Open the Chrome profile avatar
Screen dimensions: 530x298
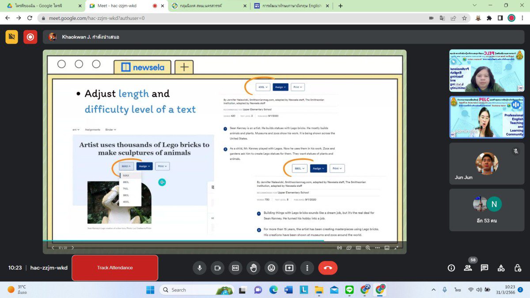pyautogui.click(x=511, y=18)
